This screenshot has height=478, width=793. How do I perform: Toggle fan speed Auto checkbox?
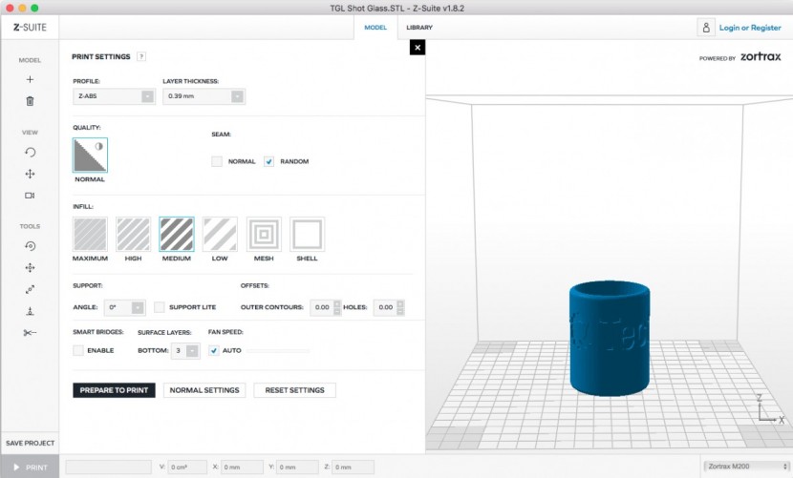[x=214, y=350]
